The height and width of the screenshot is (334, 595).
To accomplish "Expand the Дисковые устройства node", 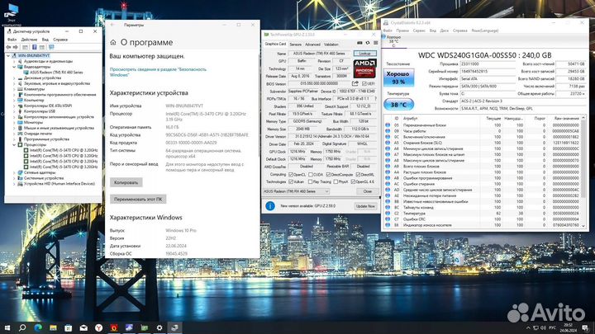I will coord(14,78).
